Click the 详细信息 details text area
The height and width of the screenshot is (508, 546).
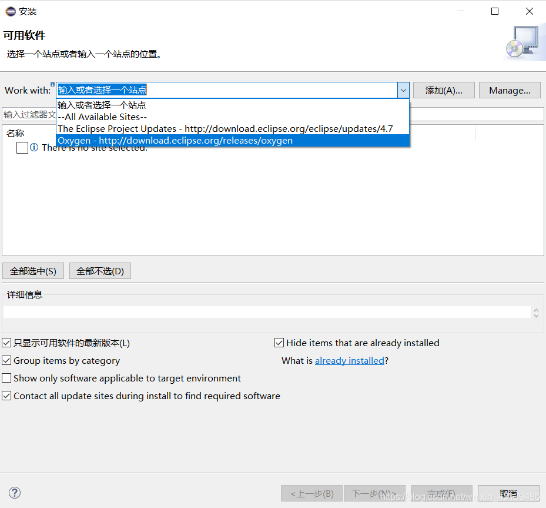coord(267,312)
